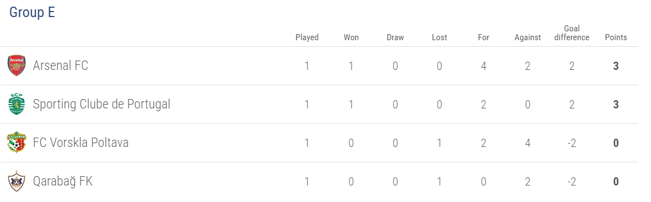Viewport: 651px width, 202px height.
Task: Click the Group E heading
Action: click(x=32, y=13)
